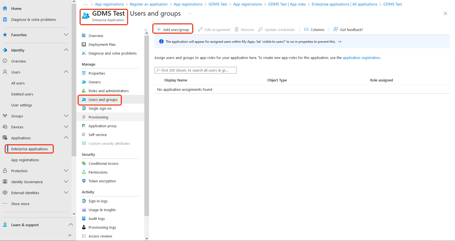Image resolution: width=455 pixels, height=241 pixels.
Task: Sort by Display Name column header
Action: click(176, 80)
